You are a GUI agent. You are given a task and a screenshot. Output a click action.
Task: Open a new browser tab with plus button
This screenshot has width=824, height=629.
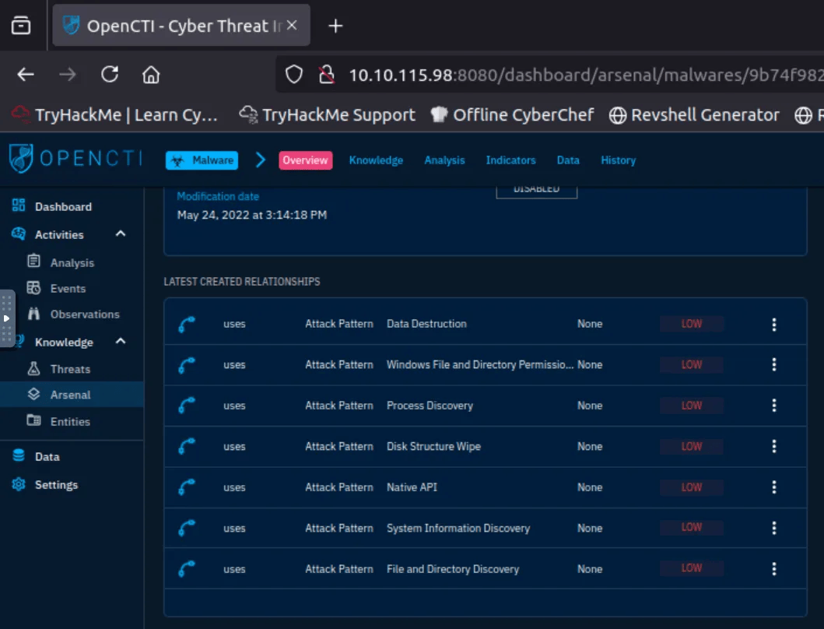pos(335,26)
